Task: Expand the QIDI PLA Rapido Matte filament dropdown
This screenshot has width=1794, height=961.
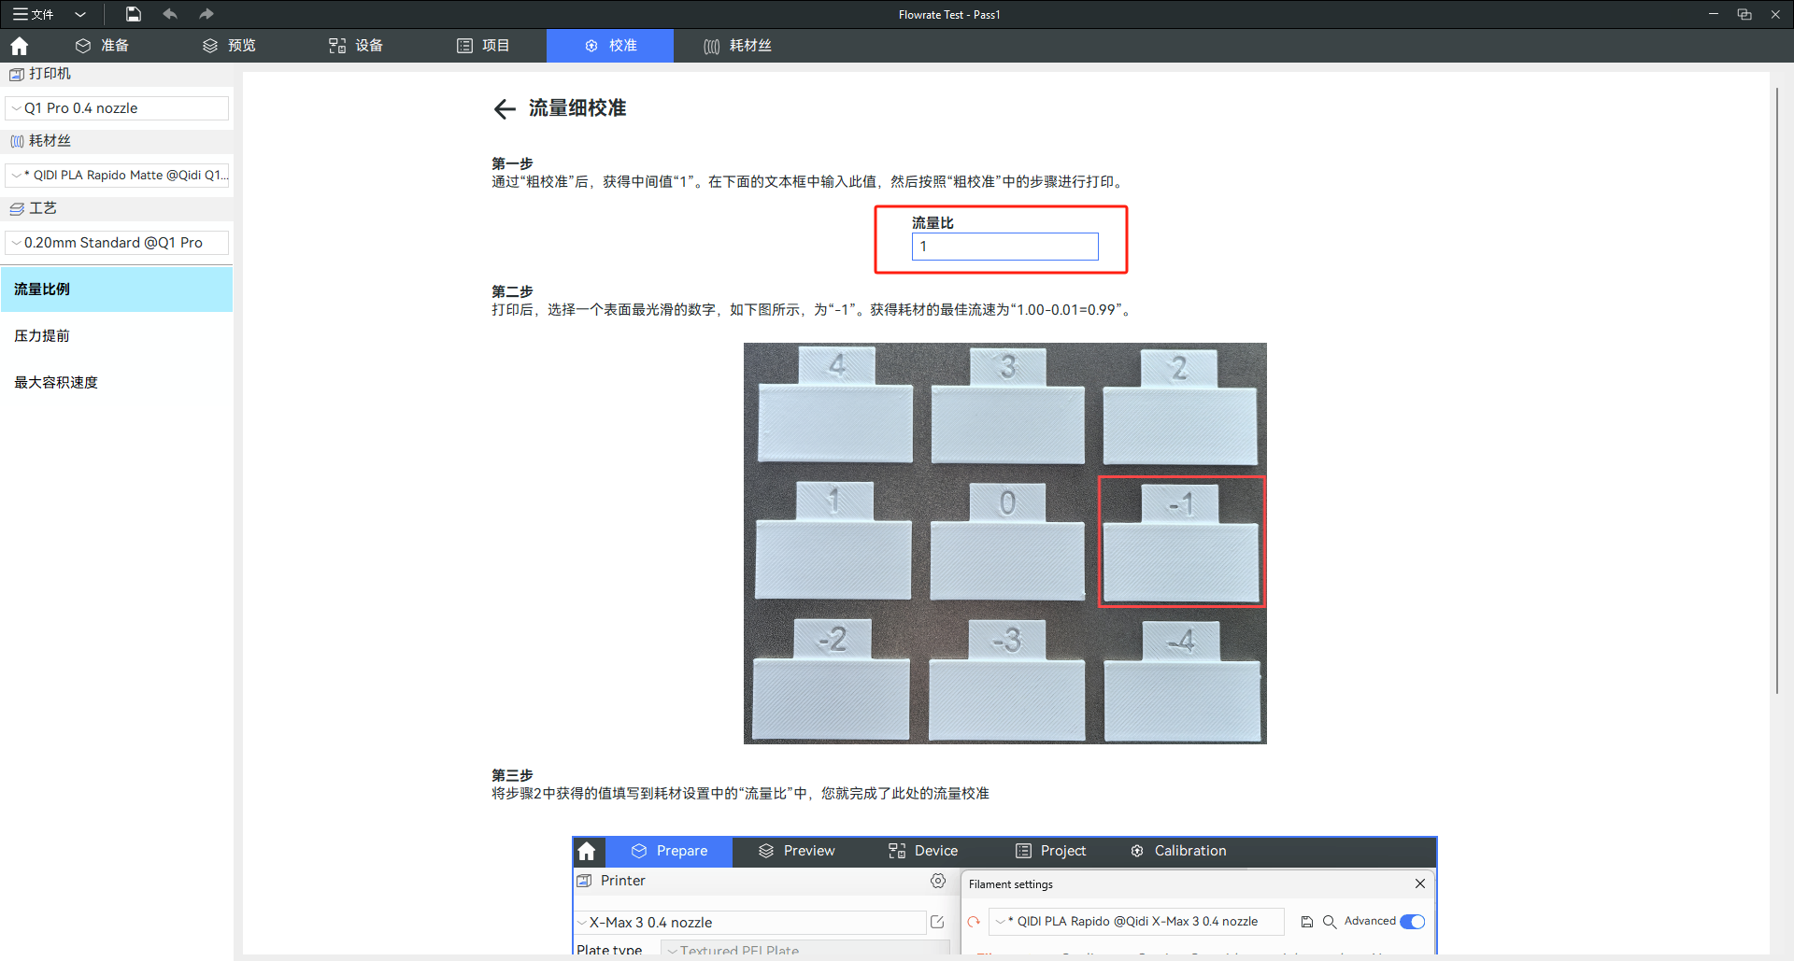Action: click(x=117, y=176)
